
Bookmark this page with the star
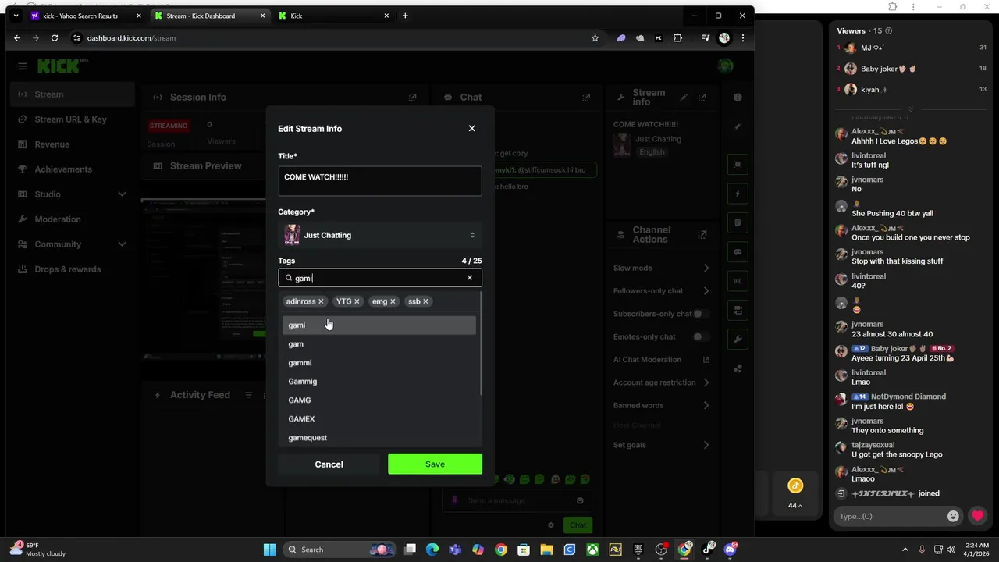(595, 37)
